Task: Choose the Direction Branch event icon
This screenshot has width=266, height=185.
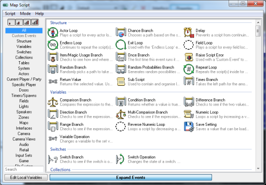Action: pos(53,114)
